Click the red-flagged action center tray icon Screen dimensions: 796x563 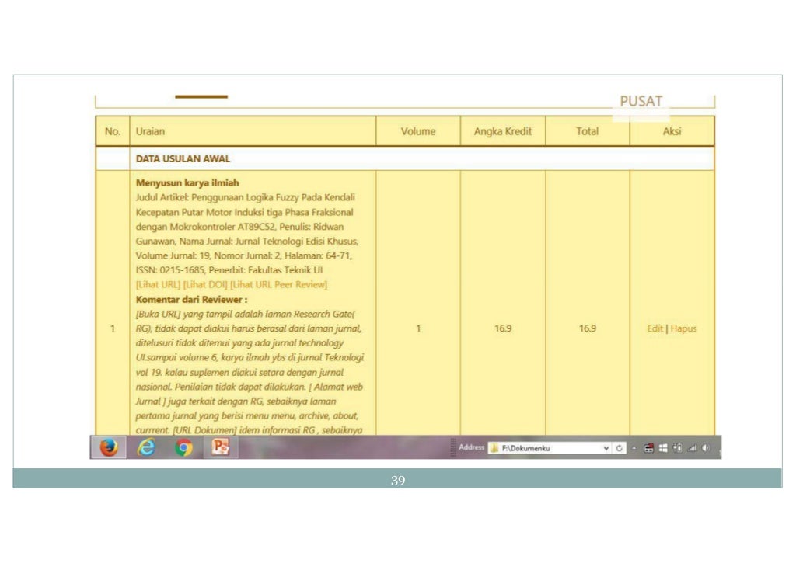(x=648, y=448)
